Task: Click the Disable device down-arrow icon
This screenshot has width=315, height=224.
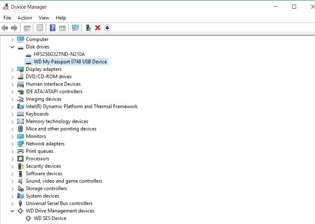Action: tap(107, 28)
